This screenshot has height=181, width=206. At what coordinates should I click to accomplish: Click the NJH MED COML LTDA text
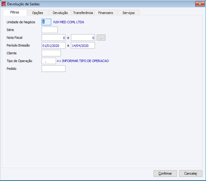69,22
